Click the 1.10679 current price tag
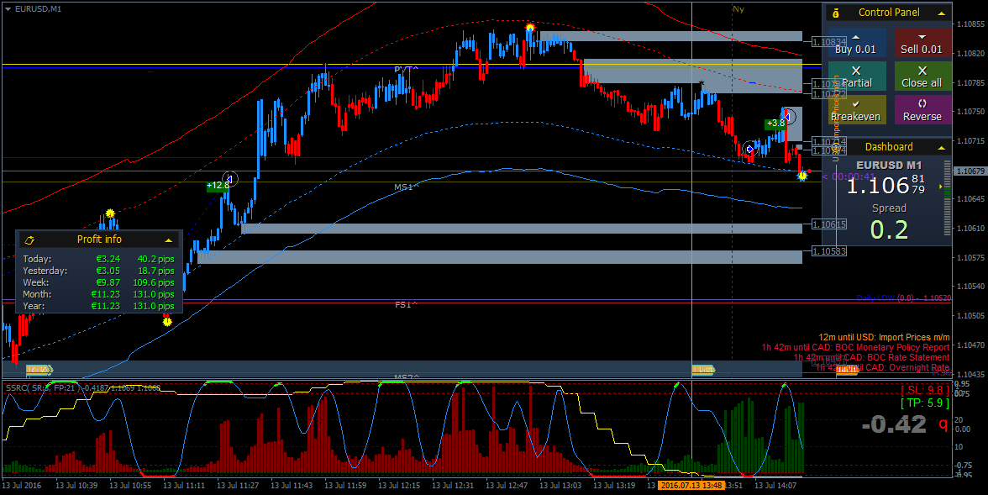Viewport: 988px width, 495px height. 970,171
